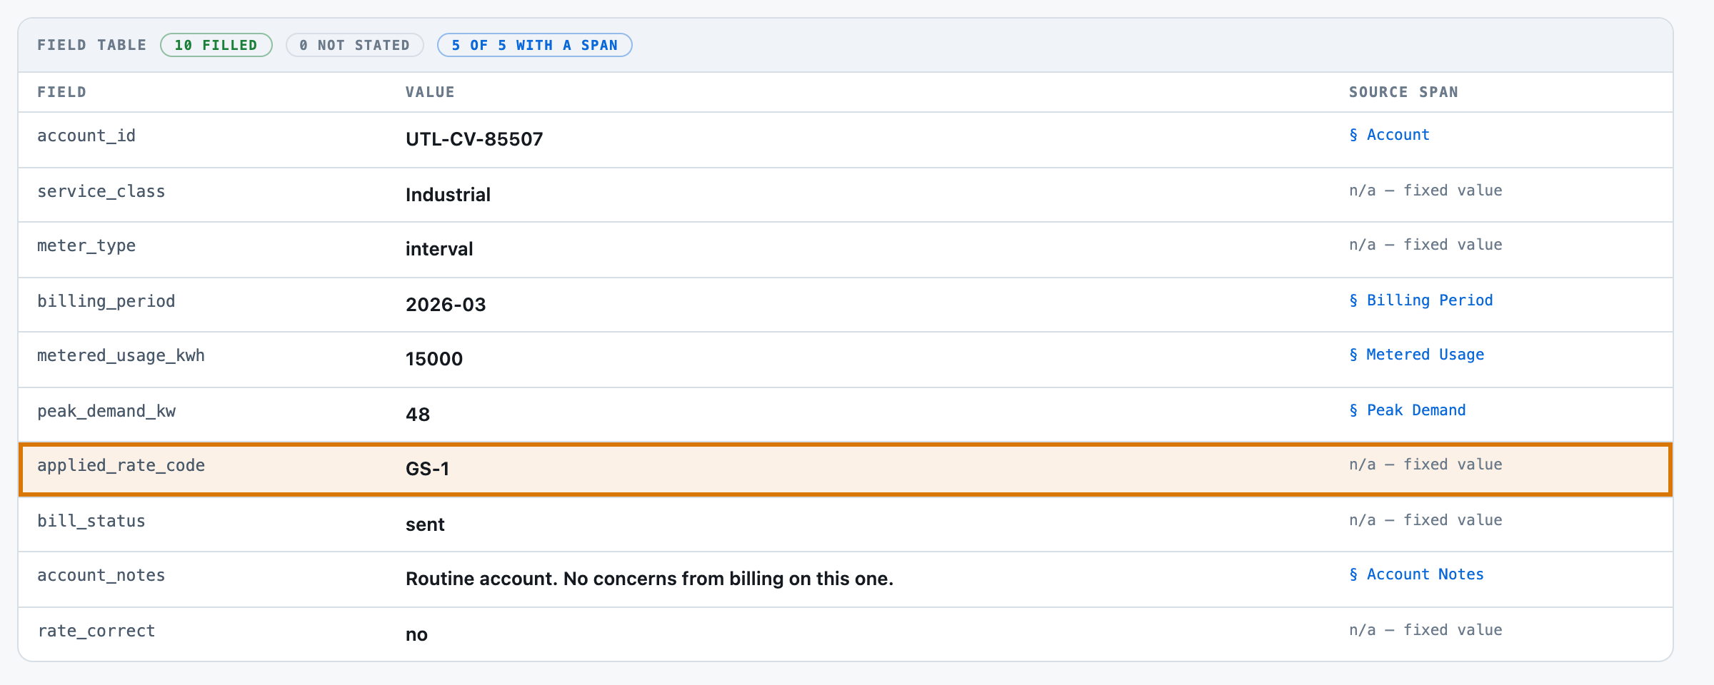Select the 2026-03 billing period value
Screen dimensions: 1714x685
click(x=446, y=305)
